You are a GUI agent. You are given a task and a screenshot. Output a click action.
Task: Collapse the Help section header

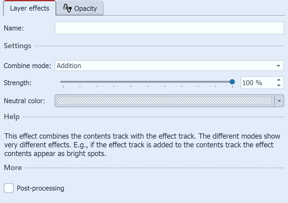[x=12, y=117]
